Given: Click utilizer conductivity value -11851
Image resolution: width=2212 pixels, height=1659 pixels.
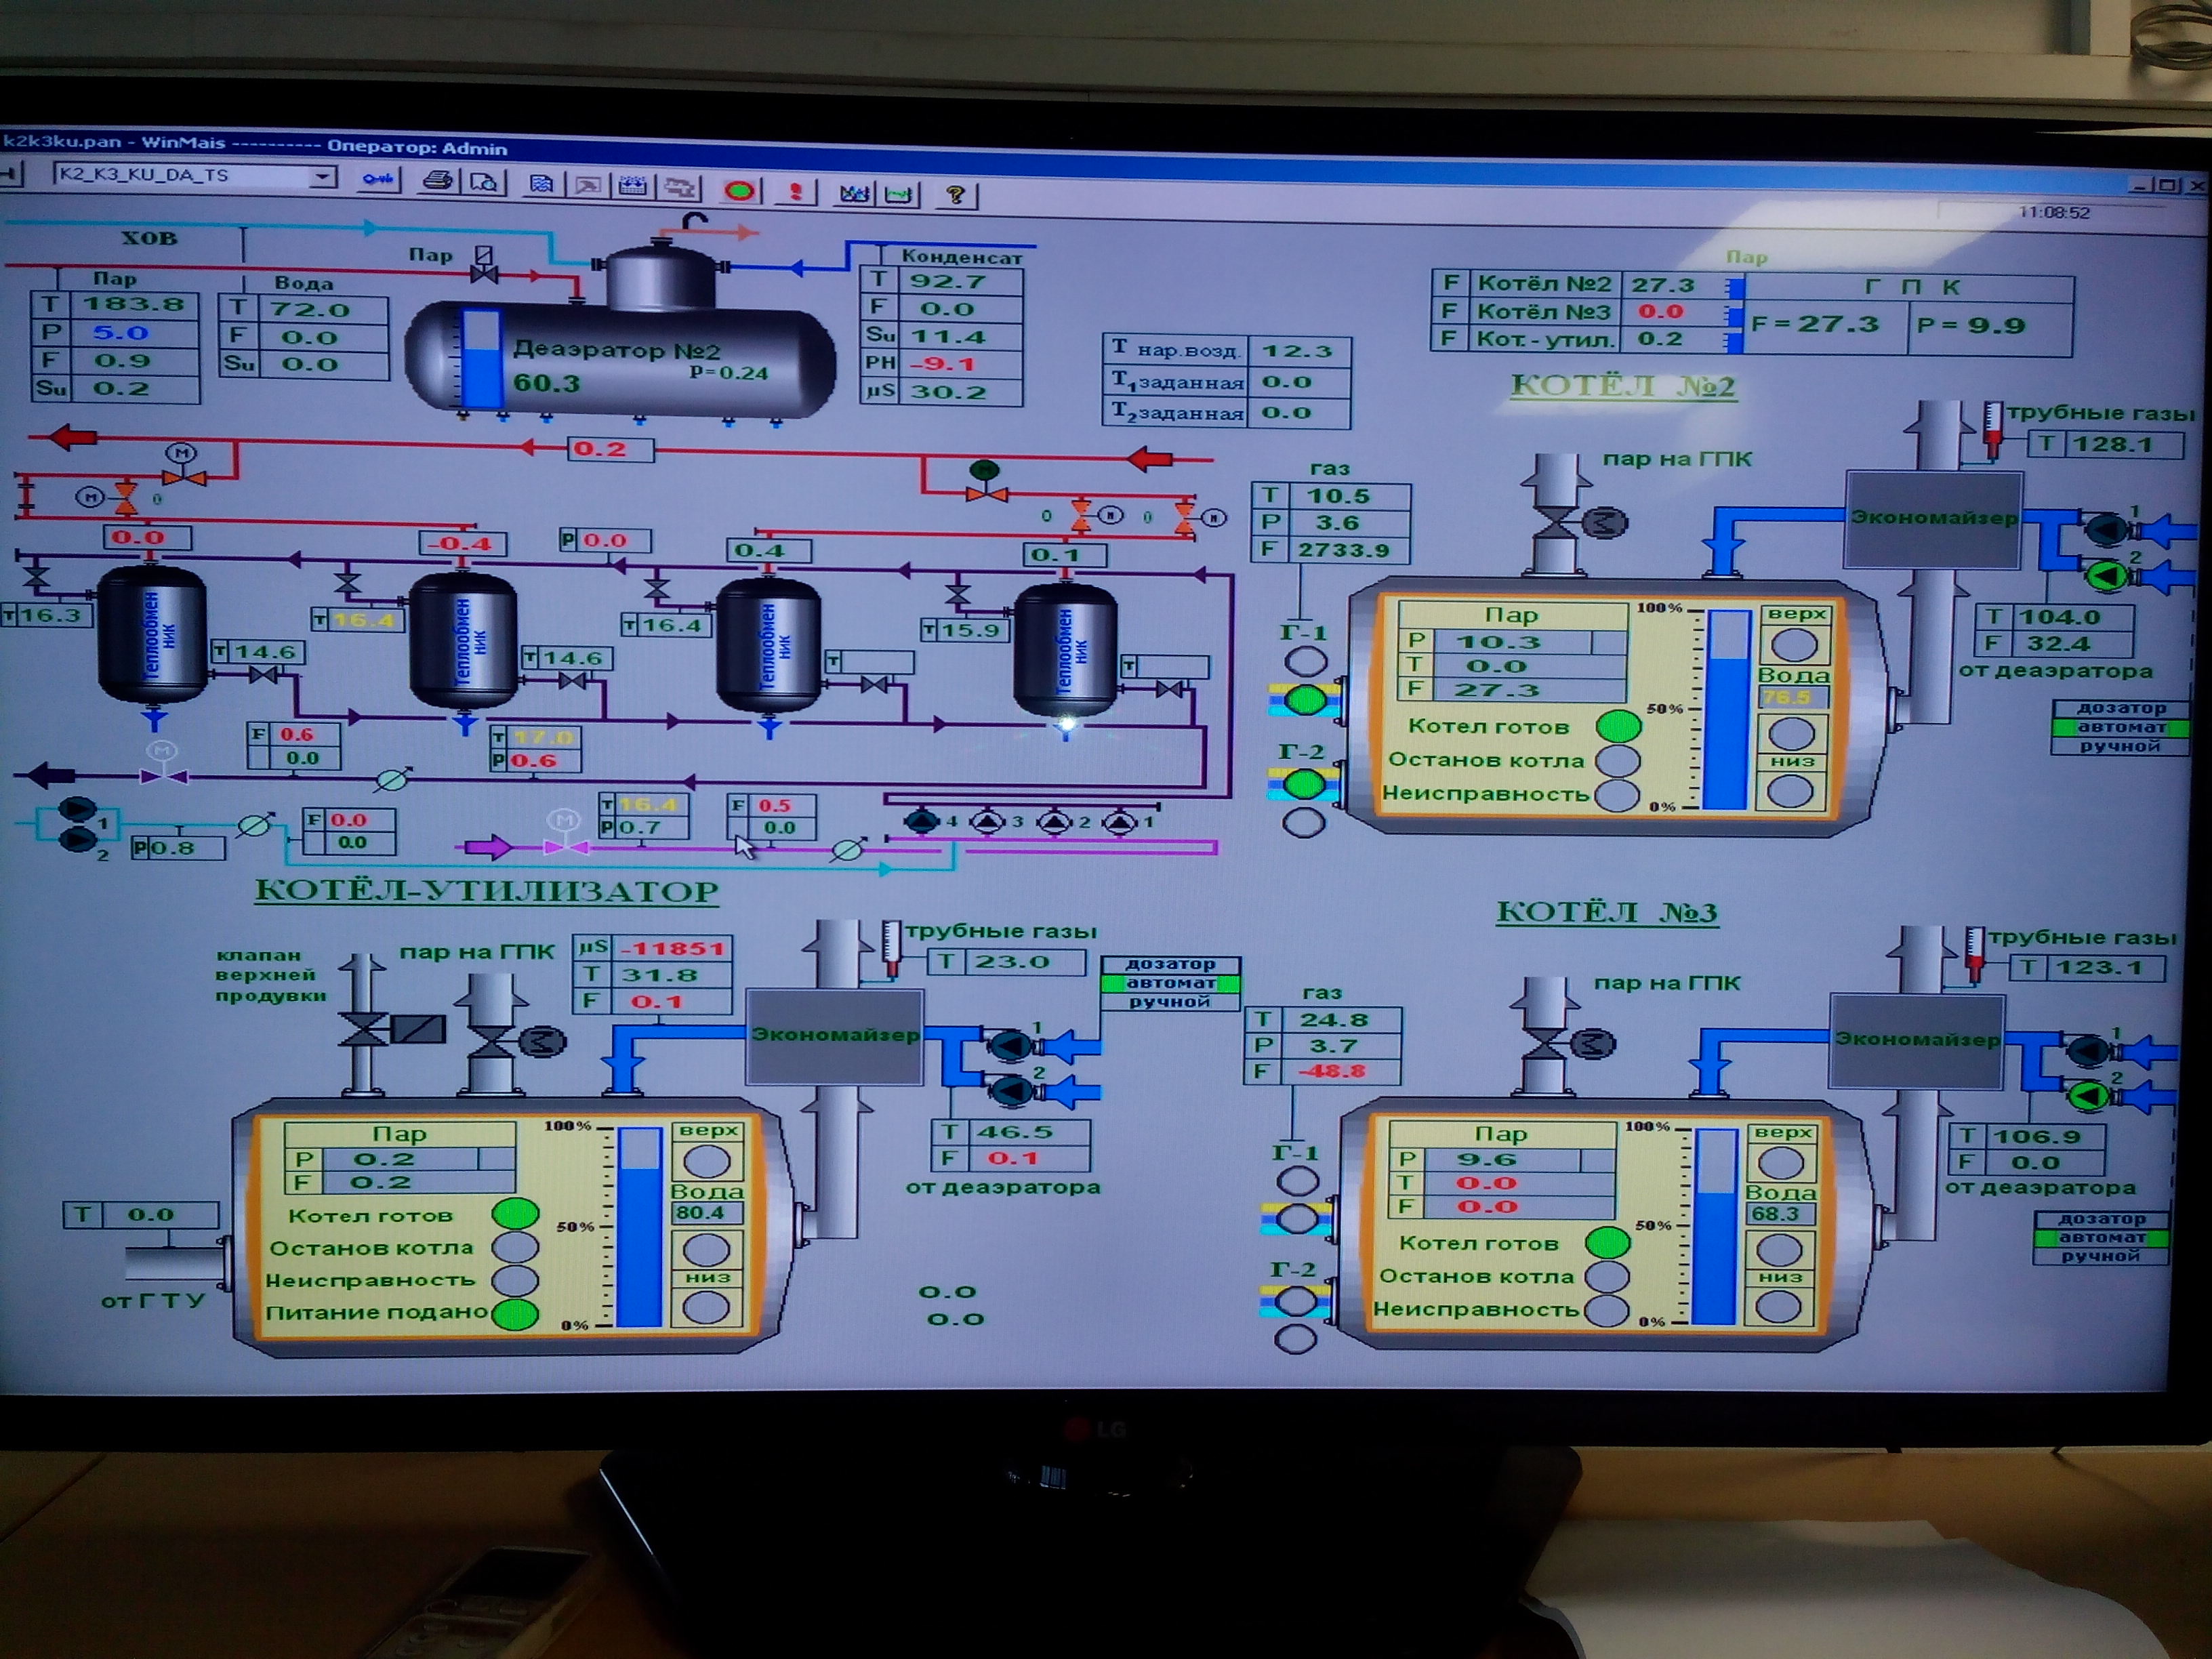Looking at the screenshot, I should coord(672,949).
